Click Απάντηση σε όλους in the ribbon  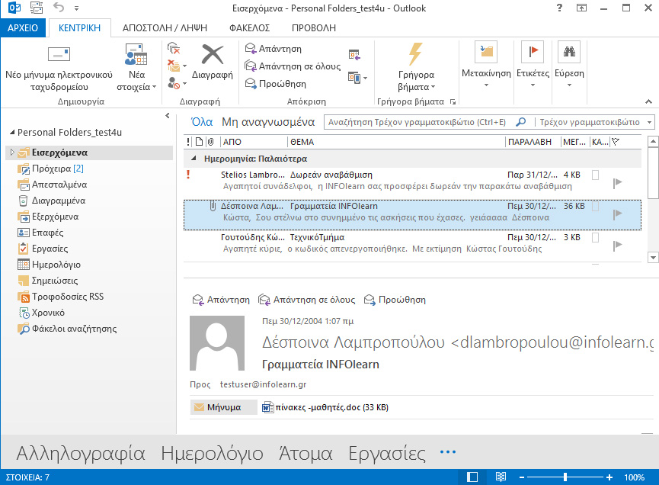293,66
